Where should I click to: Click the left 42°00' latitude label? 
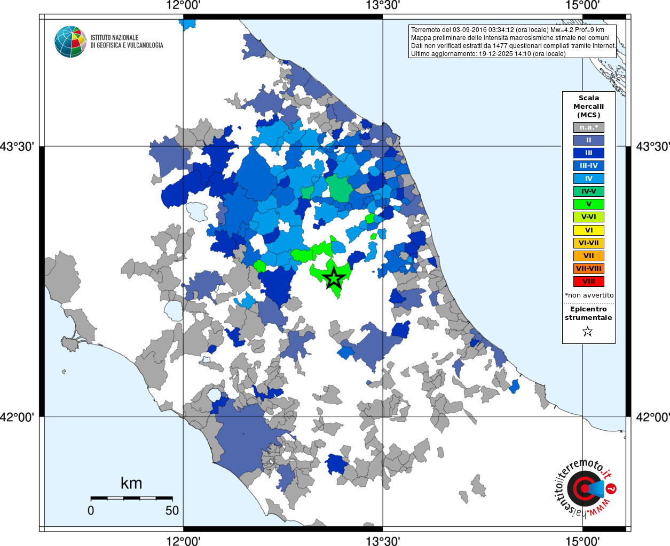point(17,417)
